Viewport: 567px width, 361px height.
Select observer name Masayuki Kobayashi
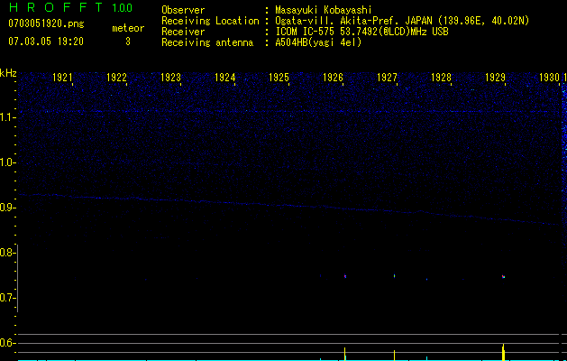click(324, 10)
